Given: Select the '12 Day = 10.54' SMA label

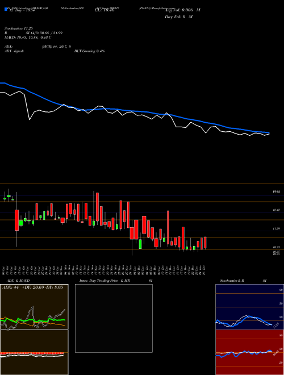Looking at the screenshot, I should pos(22,10).
